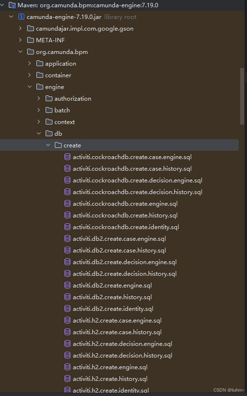Select activiti.h2.create.case.engine.sql file name
Viewport: 247px width, 396px height.
[117, 321]
